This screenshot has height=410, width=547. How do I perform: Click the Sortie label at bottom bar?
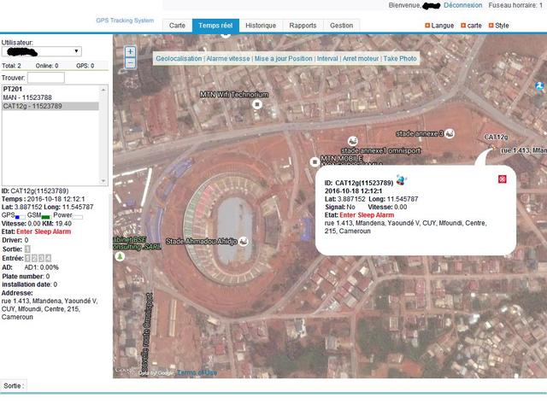[x=14, y=385]
